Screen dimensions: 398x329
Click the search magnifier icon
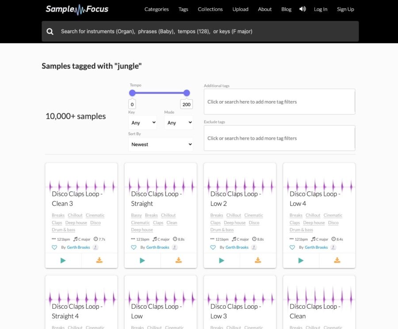pos(50,31)
